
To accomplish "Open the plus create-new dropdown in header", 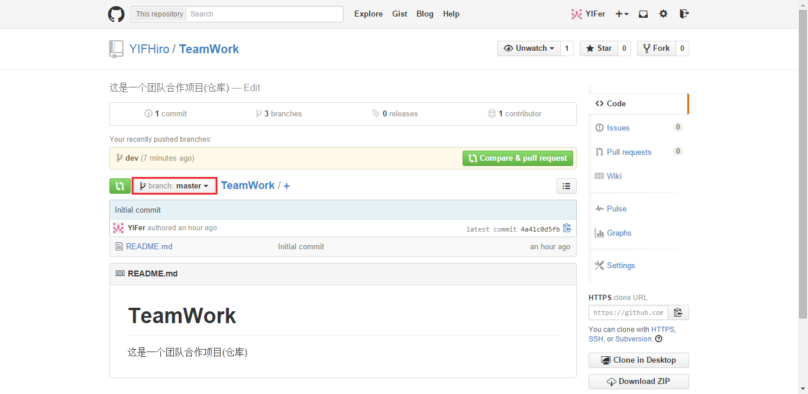I will [x=622, y=14].
